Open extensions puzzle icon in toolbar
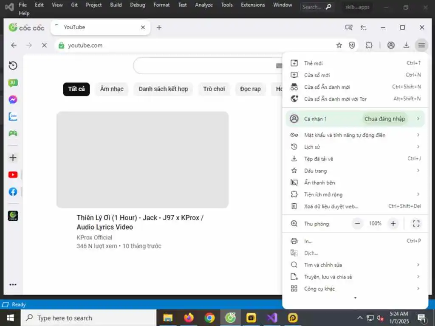This screenshot has width=435, height=326. click(x=369, y=45)
